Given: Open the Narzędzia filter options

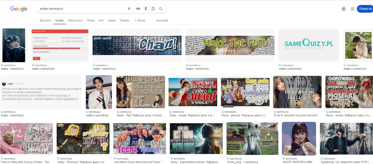Looking at the screenshot, I should [x=162, y=21].
